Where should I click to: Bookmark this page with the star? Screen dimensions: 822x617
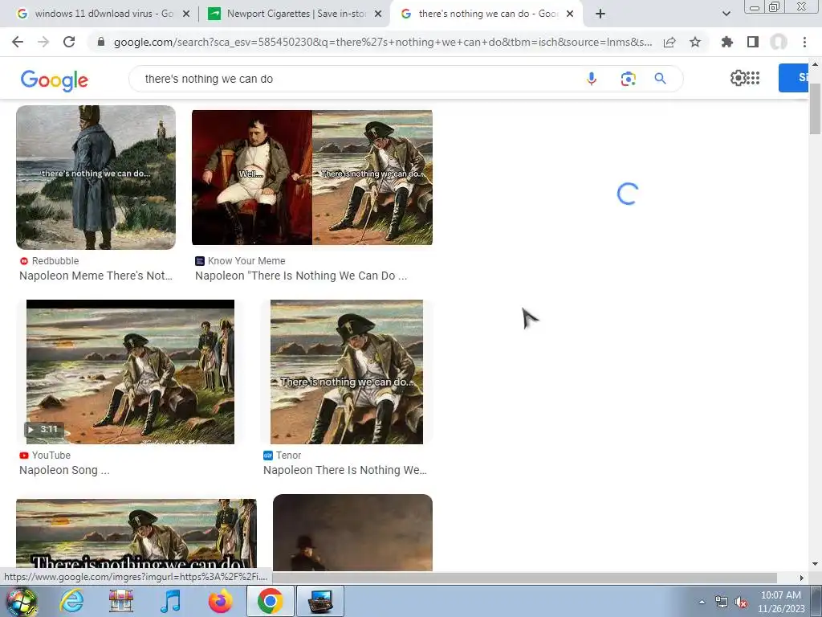point(695,42)
